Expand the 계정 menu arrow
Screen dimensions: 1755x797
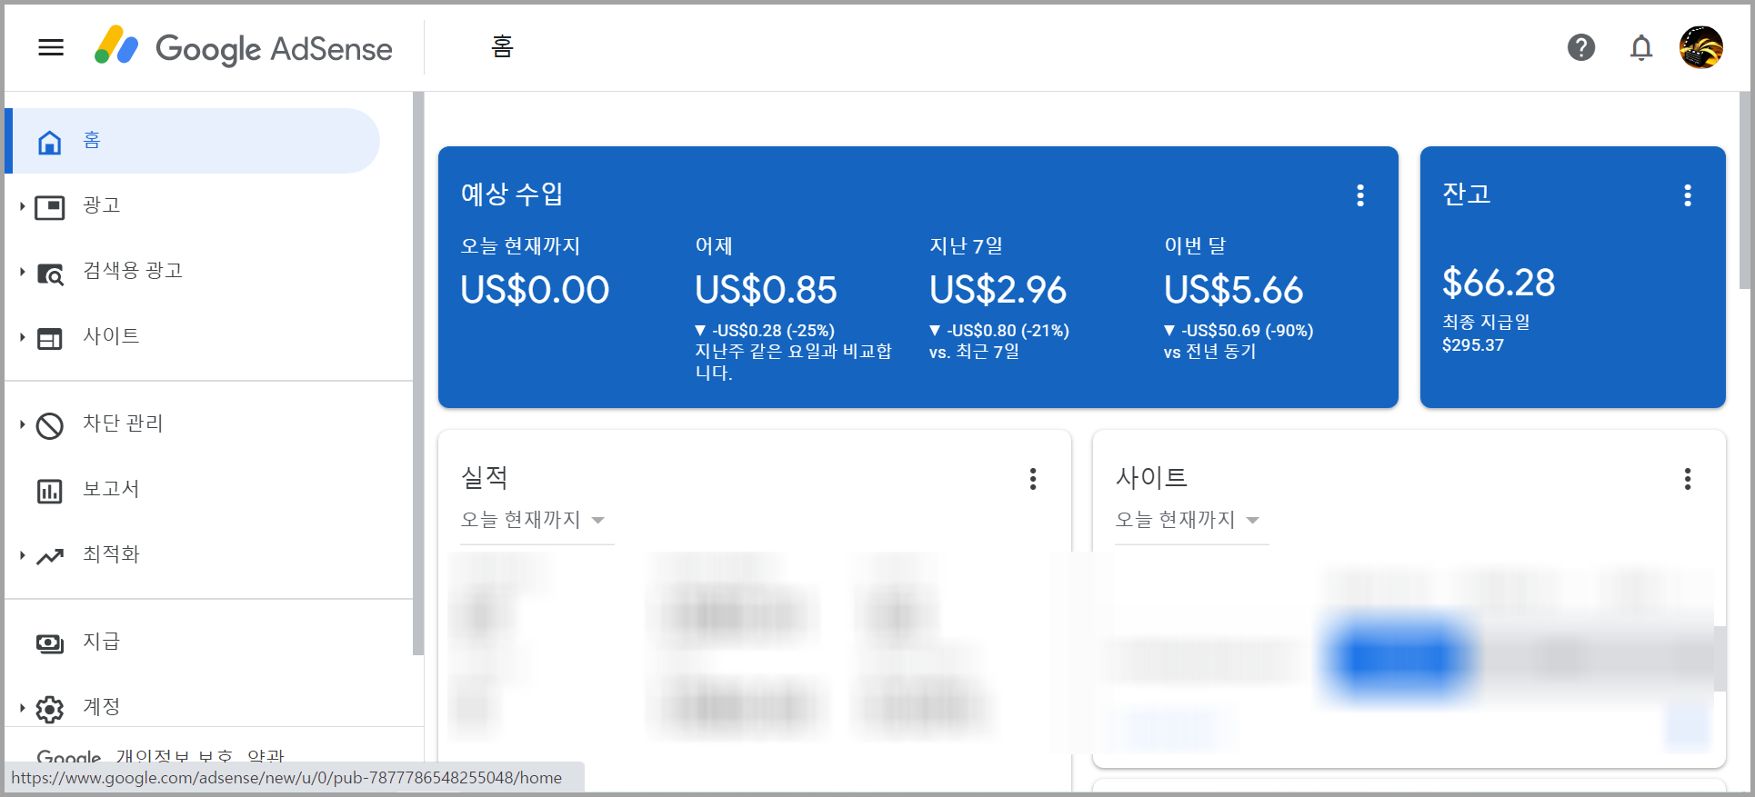[x=22, y=708]
